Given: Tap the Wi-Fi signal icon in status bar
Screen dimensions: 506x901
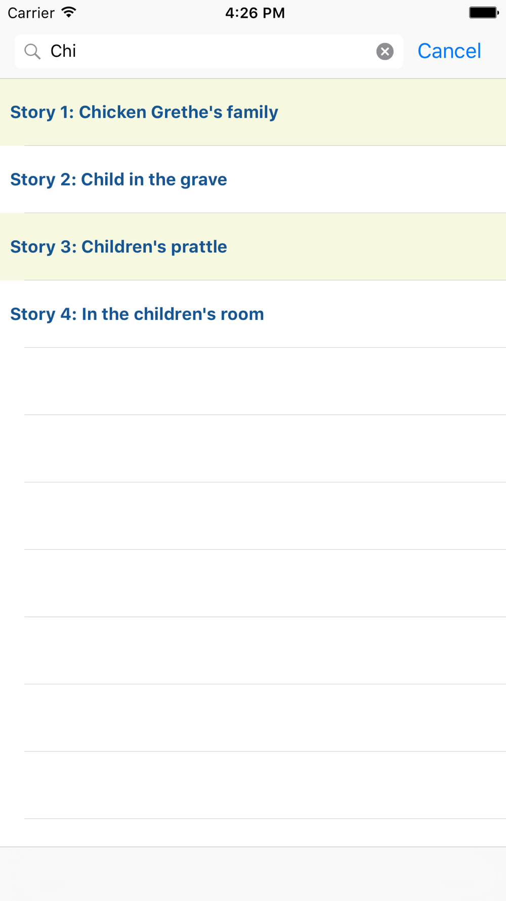Looking at the screenshot, I should point(69,13).
